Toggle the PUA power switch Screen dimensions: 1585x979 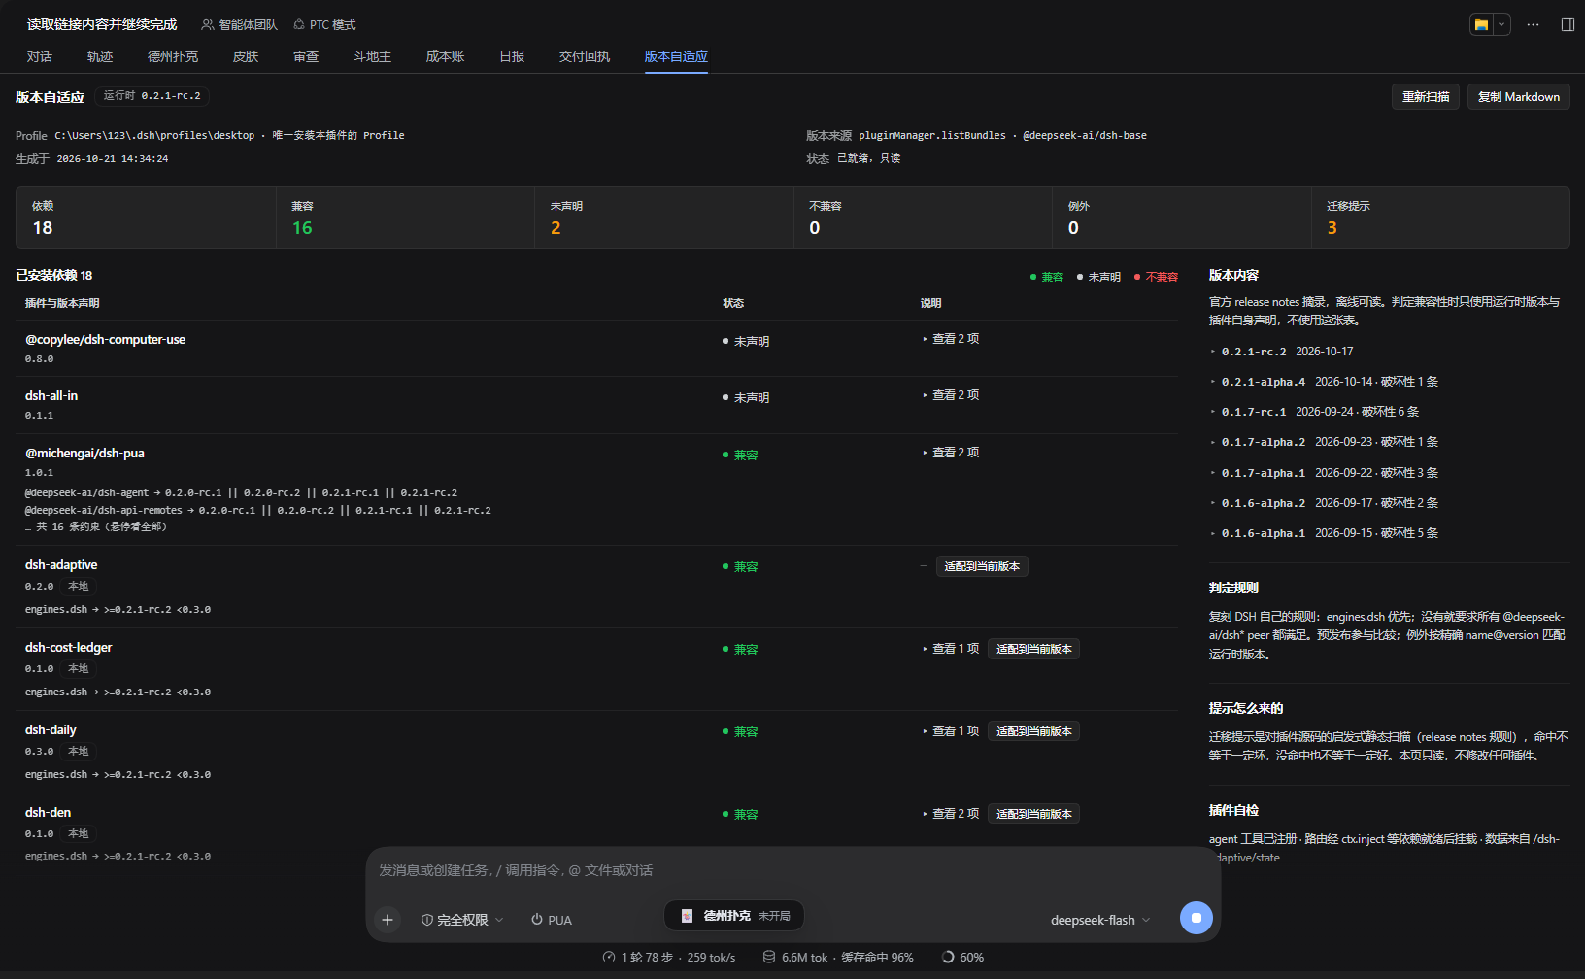pyautogui.click(x=551, y=920)
